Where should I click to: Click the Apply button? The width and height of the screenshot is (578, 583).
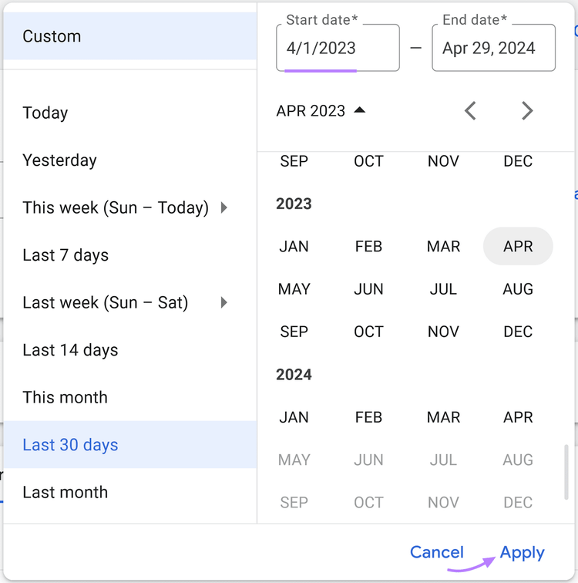[522, 552]
